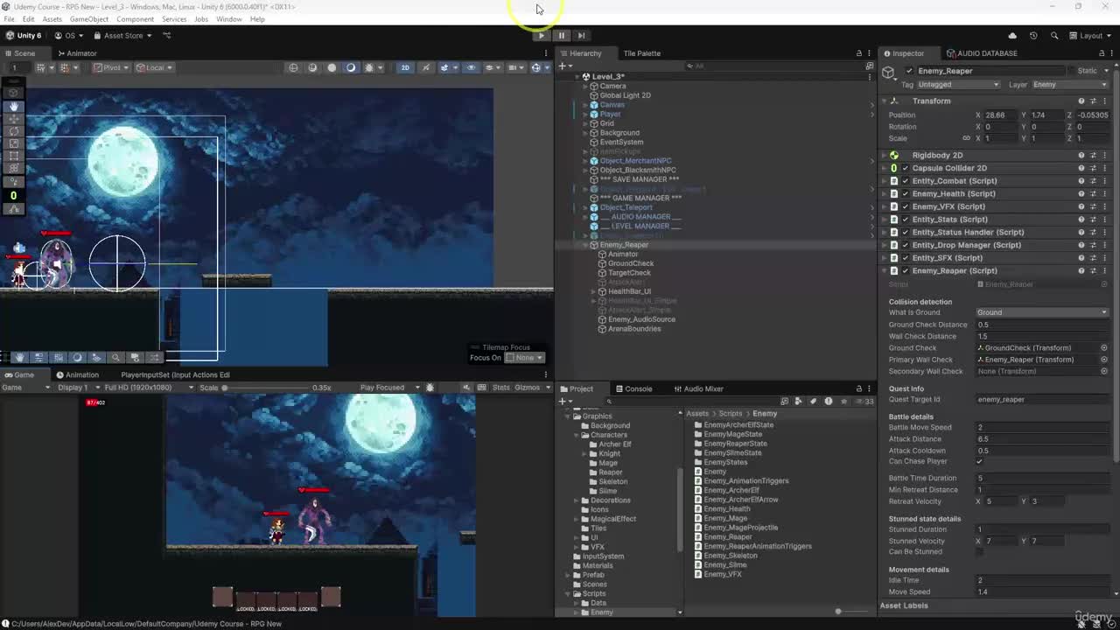Switch to the Audio Mixer tab
The width and height of the screenshot is (1120, 630).
click(697, 388)
